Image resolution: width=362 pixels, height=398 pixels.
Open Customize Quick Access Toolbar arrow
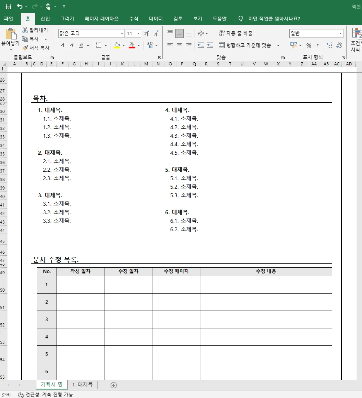64,7
